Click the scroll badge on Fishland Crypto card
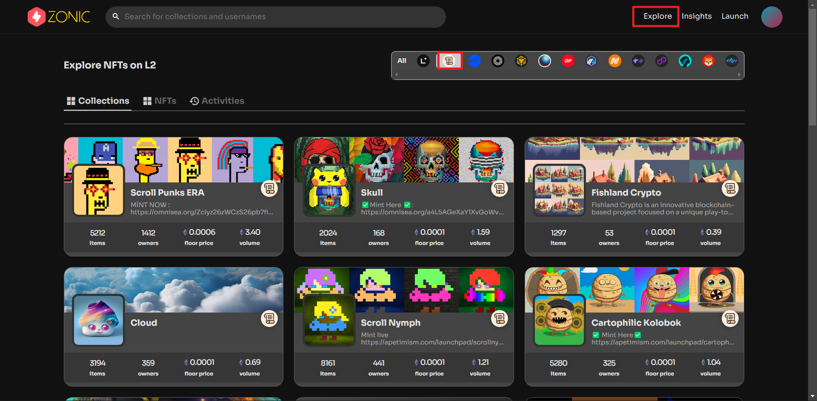The image size is (817, 401). click(x=730, y=188)
